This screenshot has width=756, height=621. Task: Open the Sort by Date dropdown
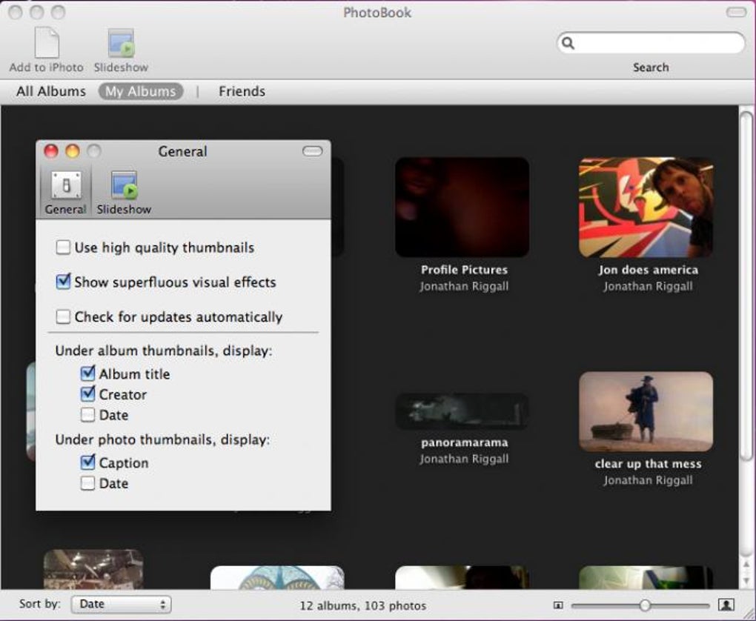coord(121,604)
